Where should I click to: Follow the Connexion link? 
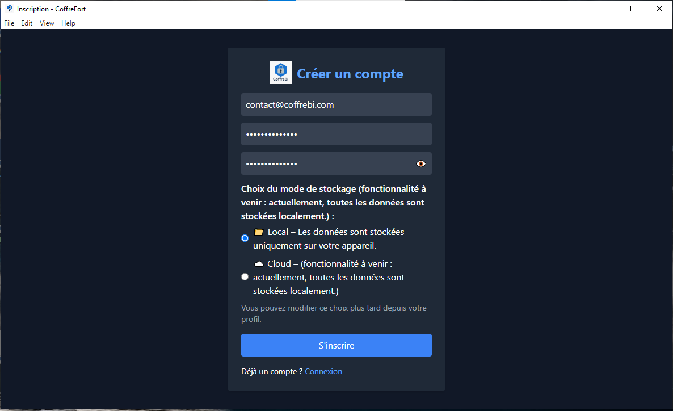point(323,371)
